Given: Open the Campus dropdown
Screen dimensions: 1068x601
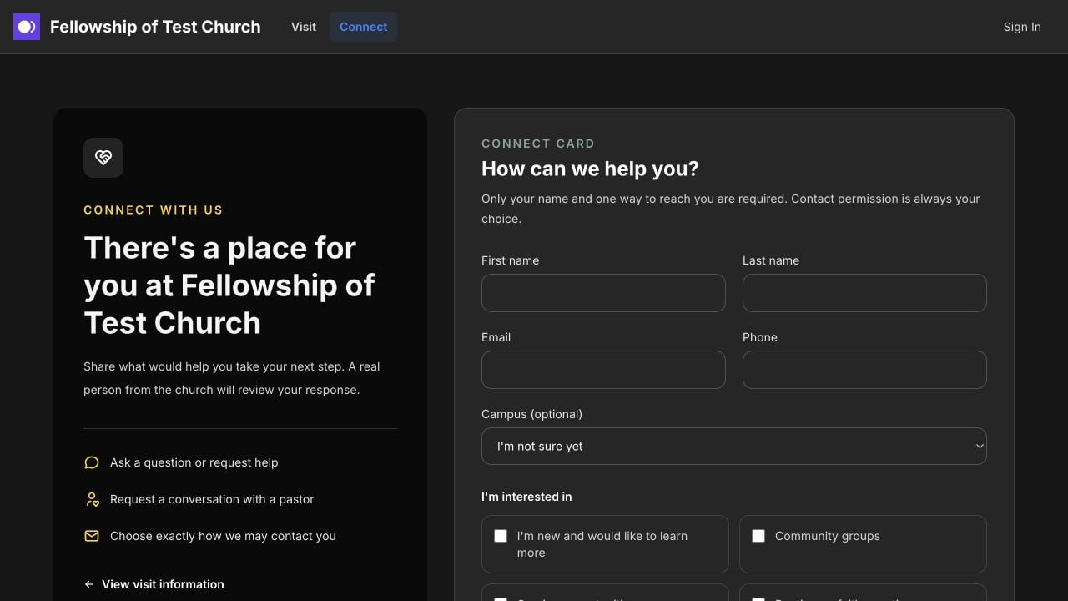Looking at the screenshot, I should 734,447.
